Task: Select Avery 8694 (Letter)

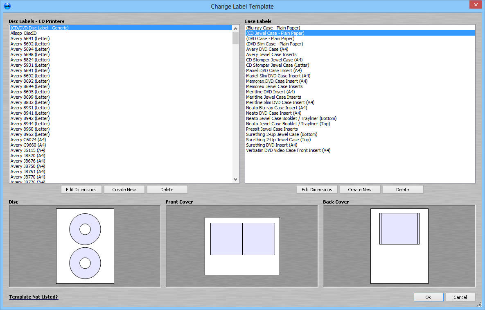Action: (121, 86)
